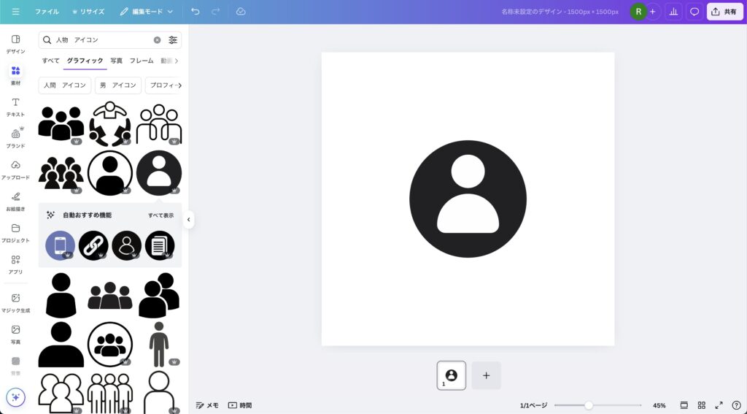Open the お絵描き drawing tool
The width and height of the screenshot is (747, 414).
tap(15, 201)
